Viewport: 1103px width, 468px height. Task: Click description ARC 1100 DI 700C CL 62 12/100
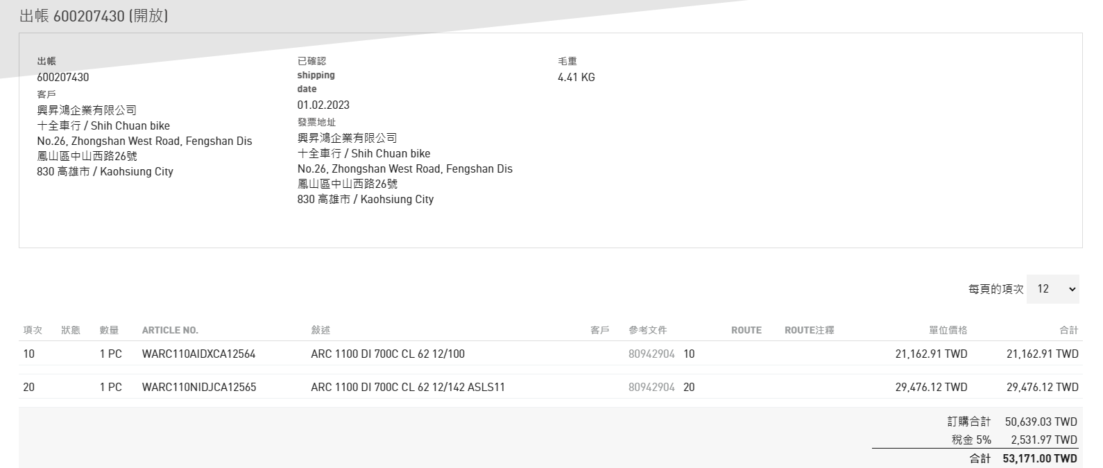click(x=387, y=354)
